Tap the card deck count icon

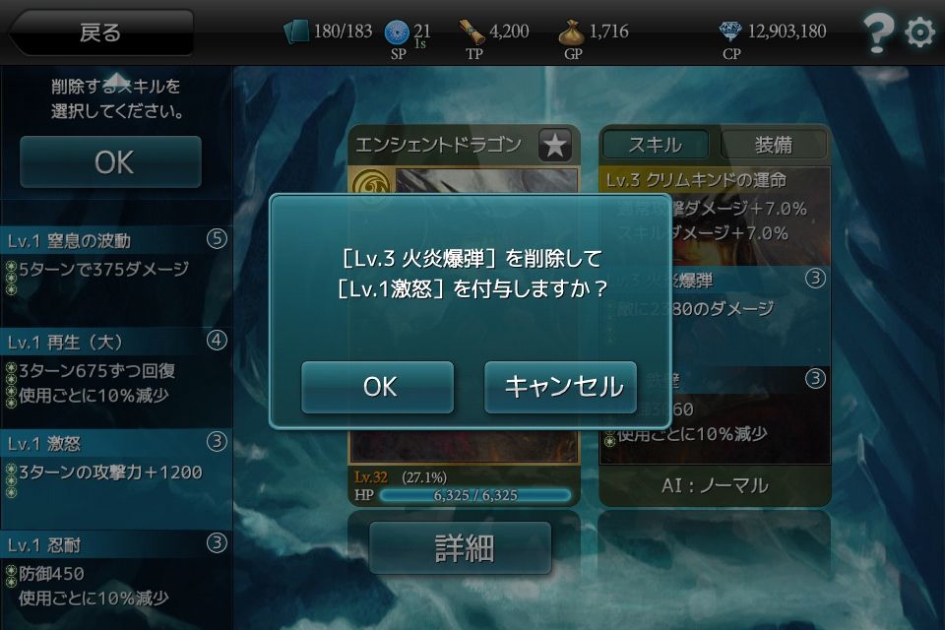click(296, 31)
